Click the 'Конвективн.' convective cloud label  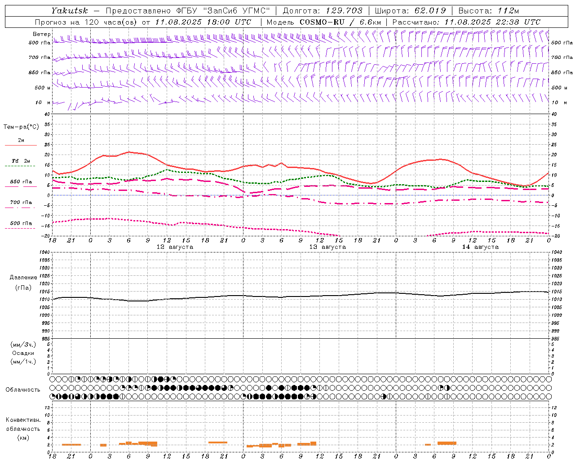click(x=23, y=420)
